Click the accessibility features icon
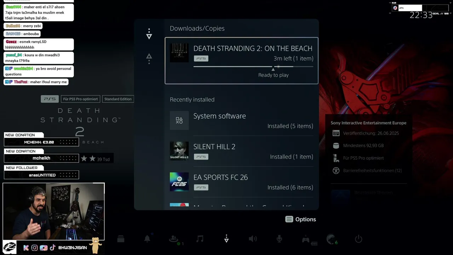453x255 pixels. point(336,170)
